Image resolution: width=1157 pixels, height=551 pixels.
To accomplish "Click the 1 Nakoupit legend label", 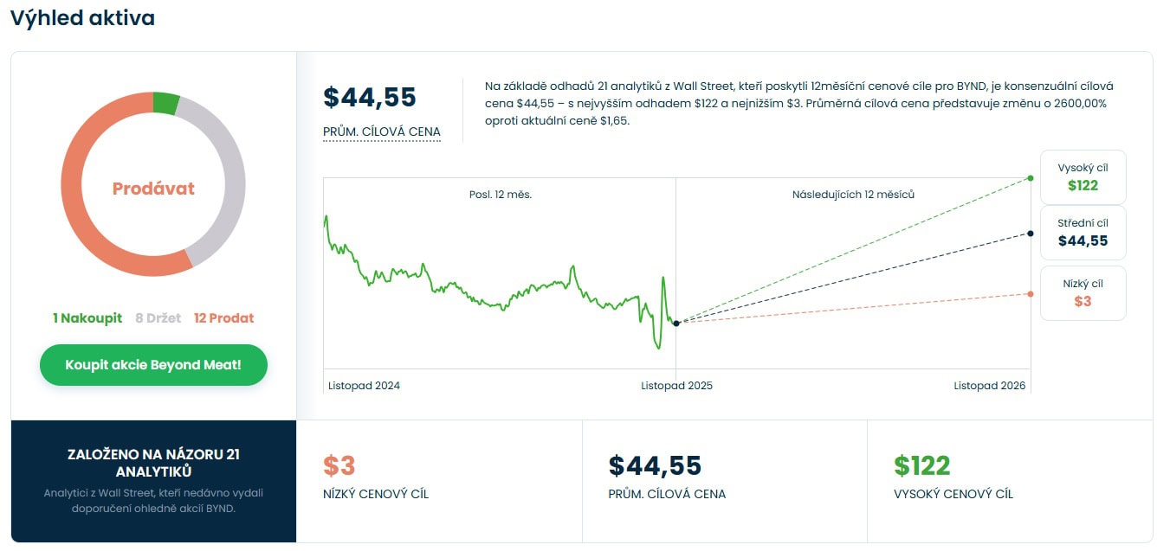I will [x=87, y=318].
